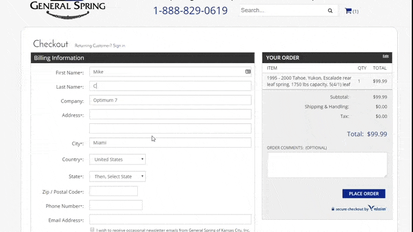Click the Tax $0.00 value
The height and width of the screenshot is (232, 413).
point(381,116)
